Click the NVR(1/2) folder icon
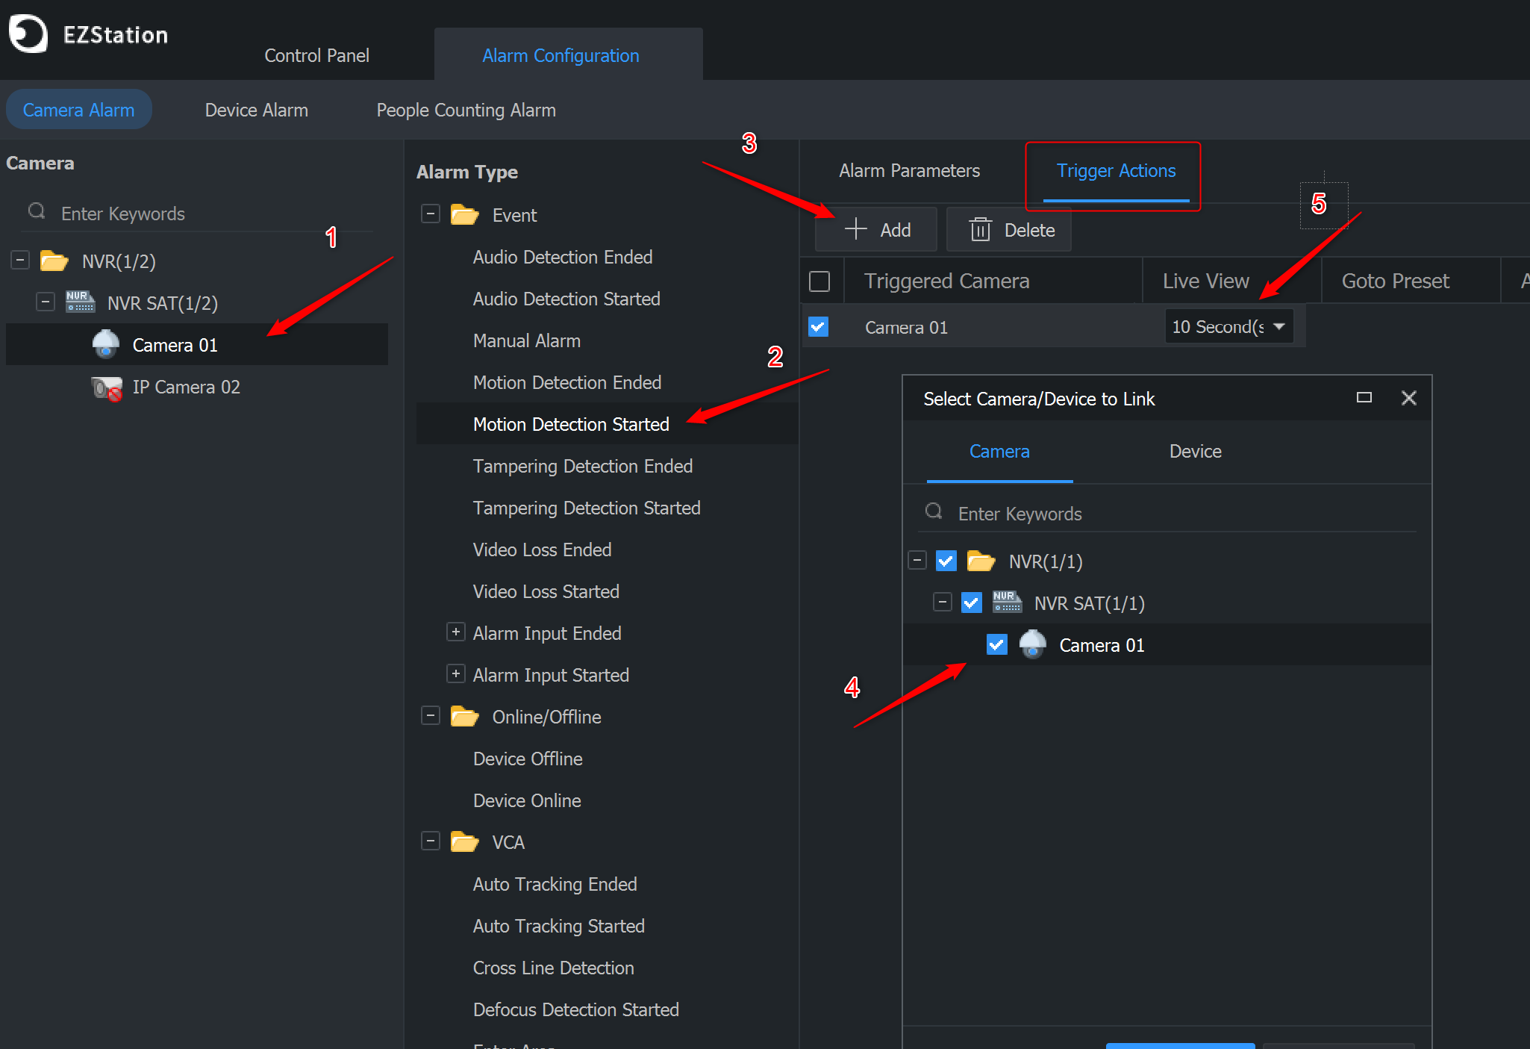The image size is (1530, 1049). point(54,261)
